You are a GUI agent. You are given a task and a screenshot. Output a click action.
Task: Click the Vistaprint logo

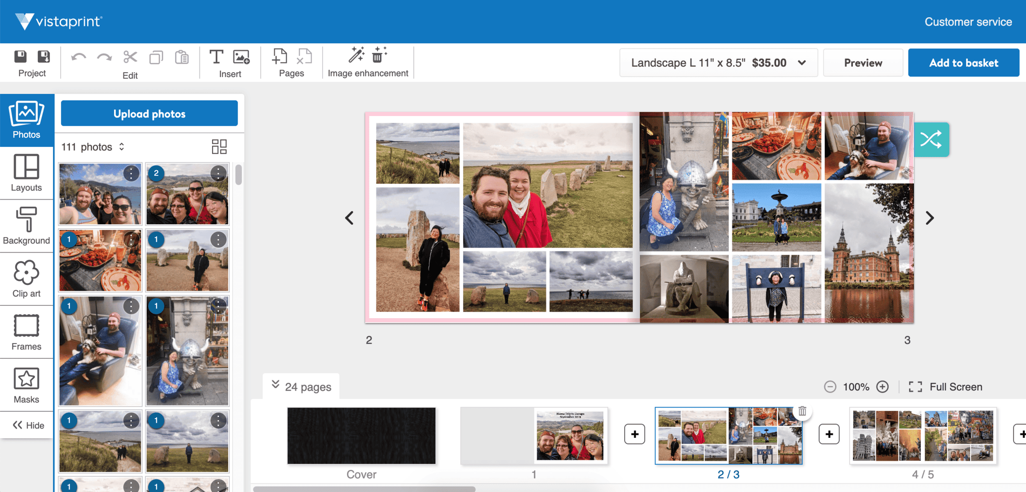tap(59, 21)
